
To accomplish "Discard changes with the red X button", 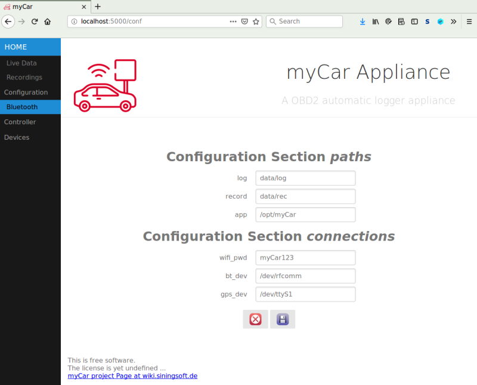I will click(255, 319).
